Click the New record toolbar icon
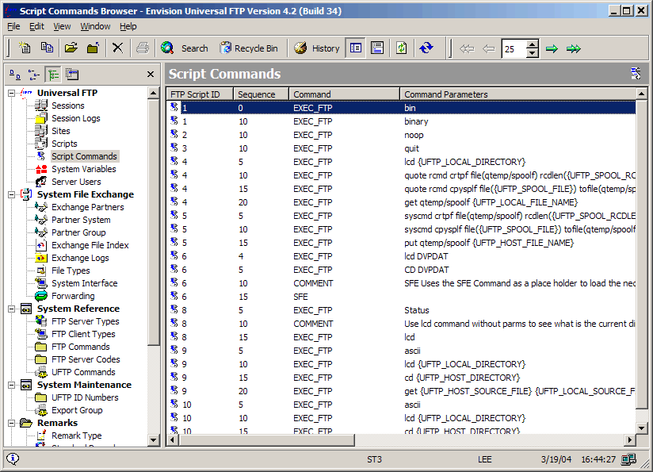The image size is (653, 472). pos(25,48)
